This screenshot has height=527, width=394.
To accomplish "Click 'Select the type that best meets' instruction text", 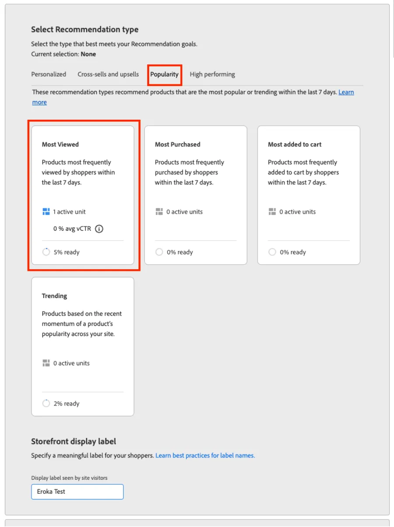I will click(114, 44).
